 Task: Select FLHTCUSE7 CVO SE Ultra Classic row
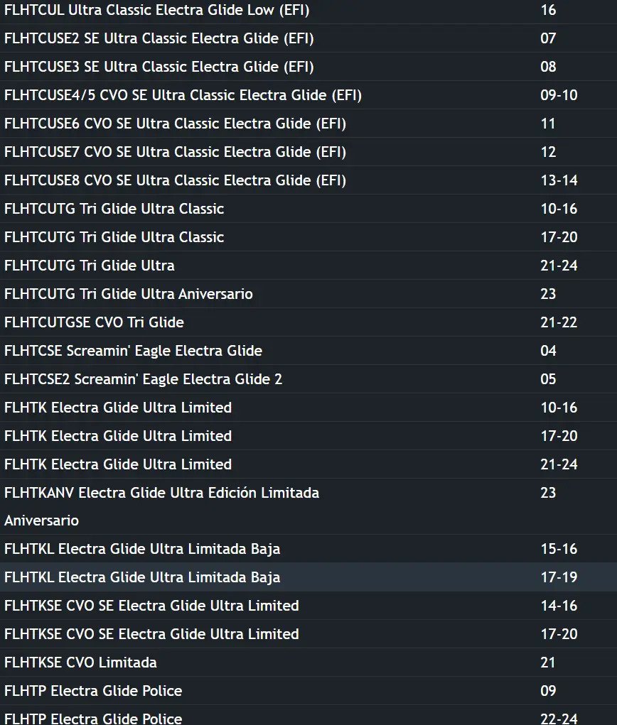pyautogui.click(x=308, y=152)
